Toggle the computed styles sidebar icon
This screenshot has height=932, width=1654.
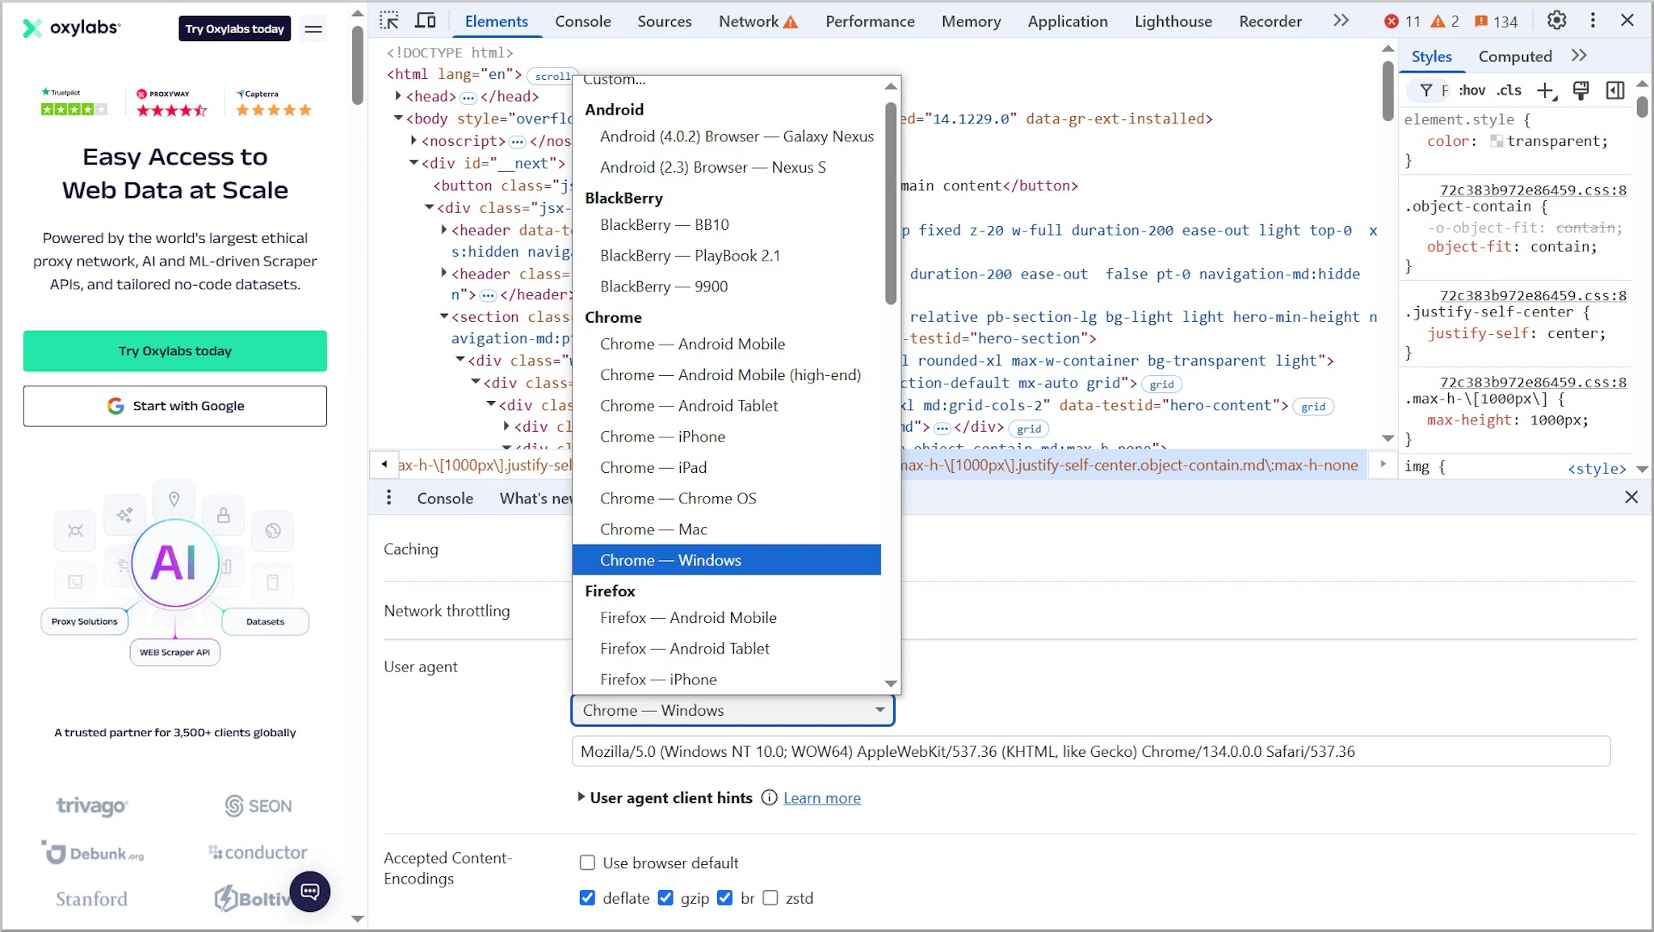coord(1615,90)
